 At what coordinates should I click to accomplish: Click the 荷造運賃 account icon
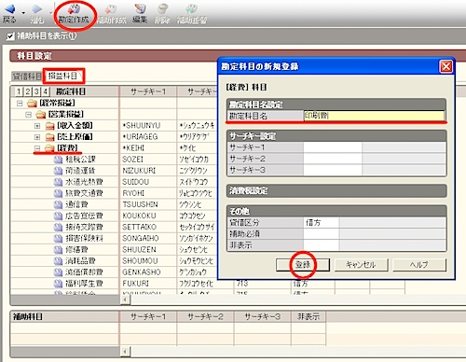pos(58,171)
